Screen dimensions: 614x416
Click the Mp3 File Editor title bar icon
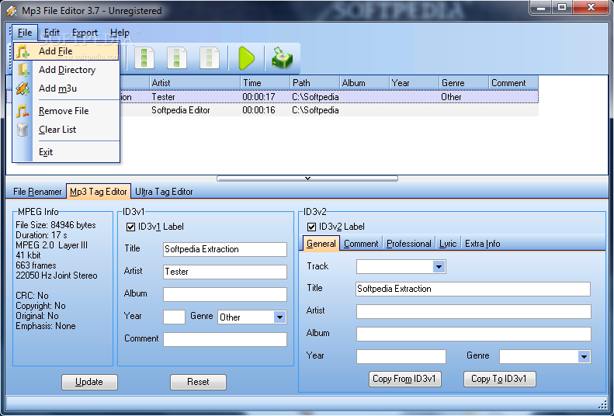pos(12,11)
